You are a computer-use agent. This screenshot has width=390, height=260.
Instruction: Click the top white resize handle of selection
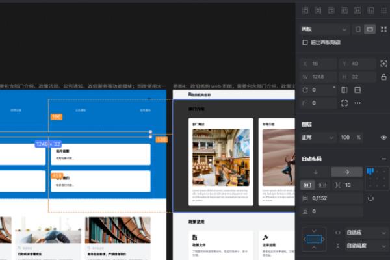[x=150, y=132]
